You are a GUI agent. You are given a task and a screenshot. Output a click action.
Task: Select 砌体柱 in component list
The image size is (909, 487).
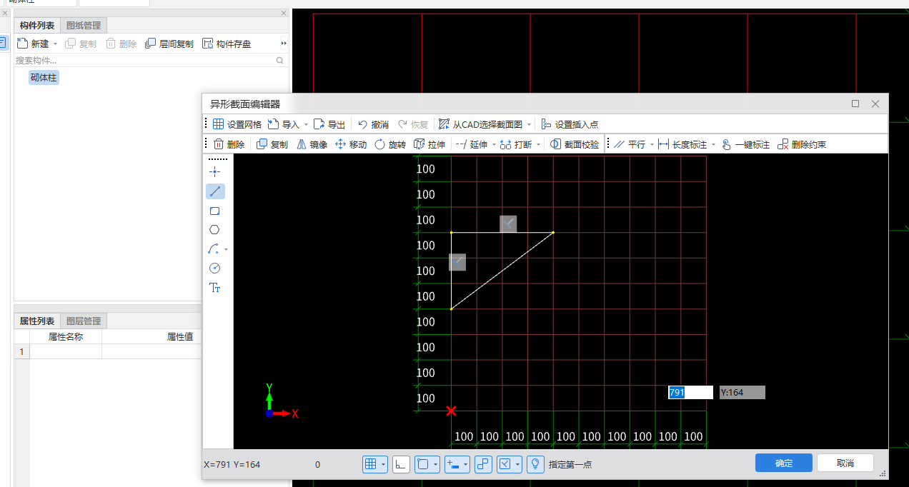[x=44, y=77]
